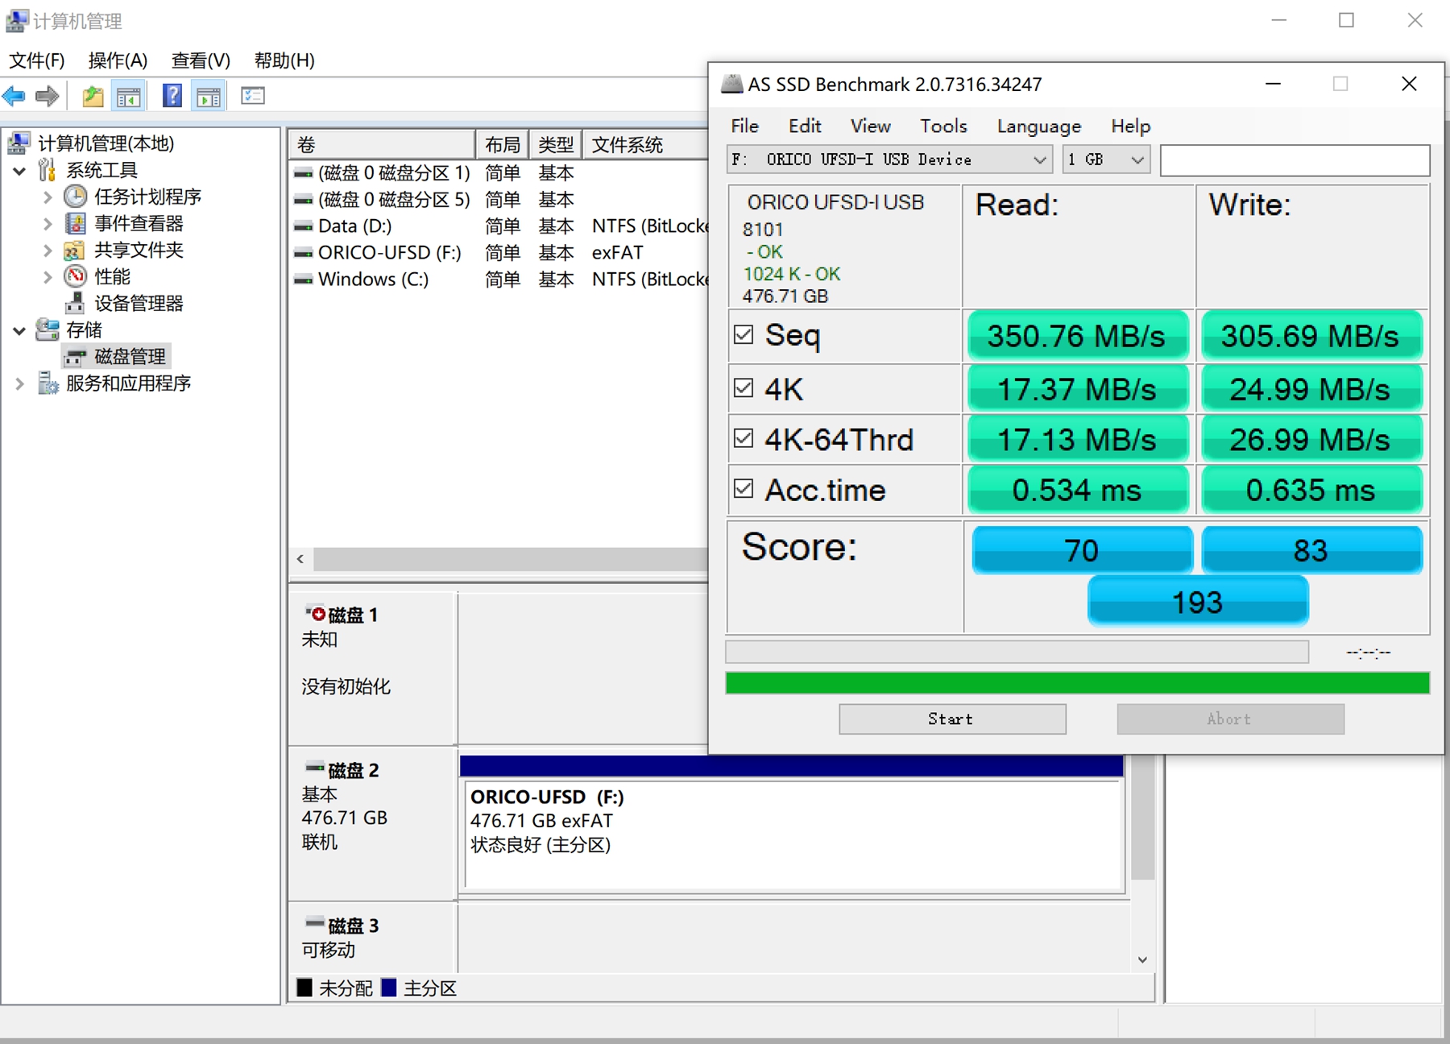The image size is (1450, 1044).
Task: Toggle the 4K-64Thrd test checkbox
Action: pos(744,438)
